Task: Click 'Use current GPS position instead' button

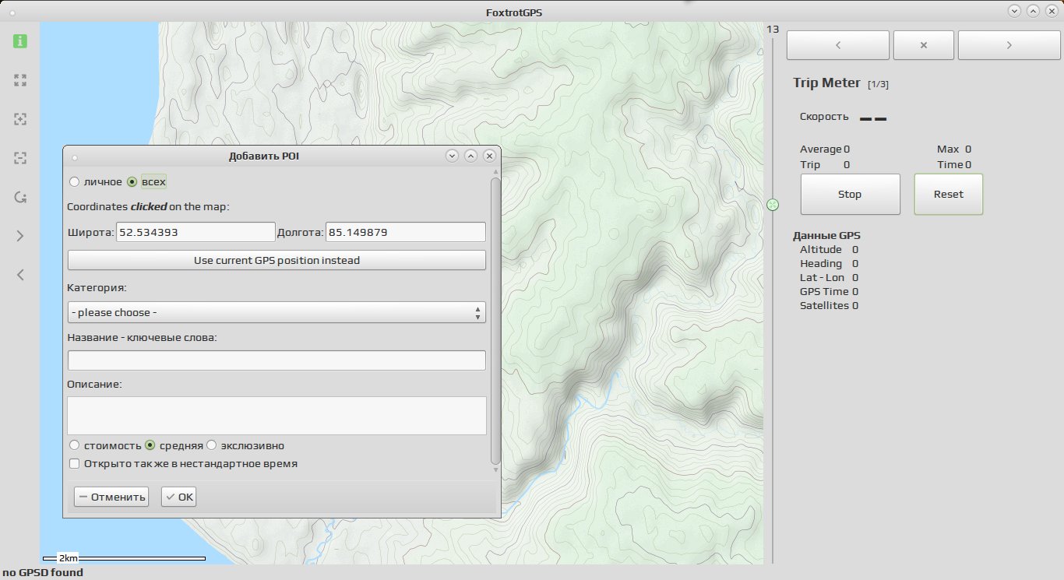Action: (277, 260)
